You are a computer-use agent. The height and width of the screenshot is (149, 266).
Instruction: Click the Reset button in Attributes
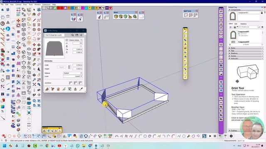62,67
